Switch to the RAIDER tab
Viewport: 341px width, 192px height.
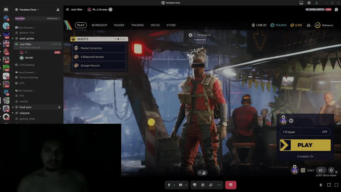click(x=119, y=25)
